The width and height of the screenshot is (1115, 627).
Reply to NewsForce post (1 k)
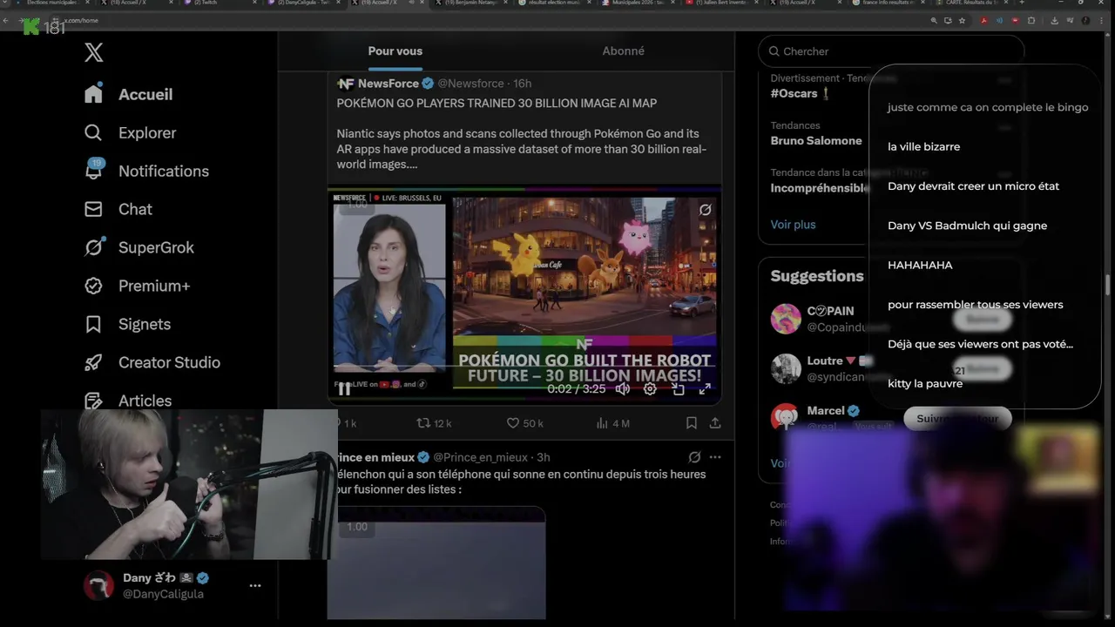click(x=347, y=423)
